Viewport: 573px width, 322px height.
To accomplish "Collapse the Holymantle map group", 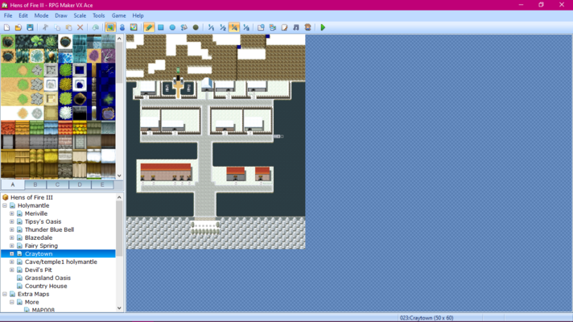I will coord(5,205).
